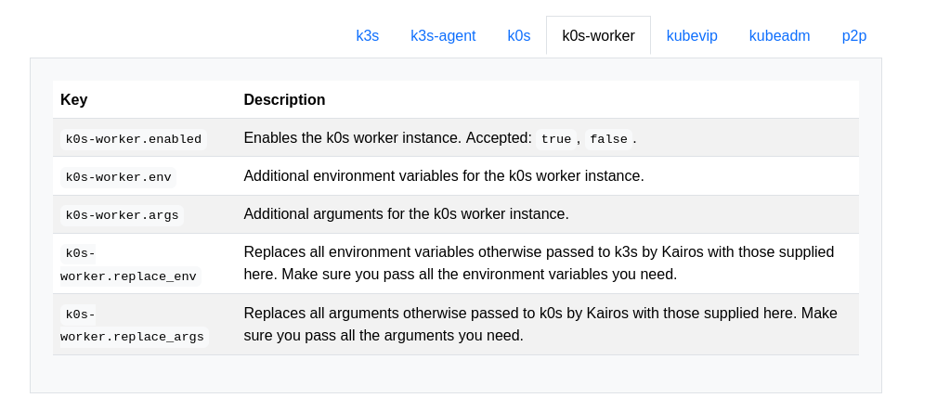Open the k3s-agent tab
This screenshot has height=398, width=937.
coord(443,36)
